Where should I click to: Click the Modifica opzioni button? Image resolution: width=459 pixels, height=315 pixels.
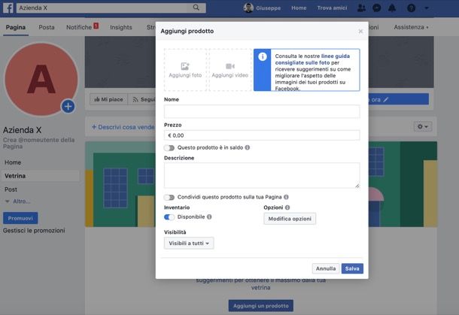tap(290, 219)
